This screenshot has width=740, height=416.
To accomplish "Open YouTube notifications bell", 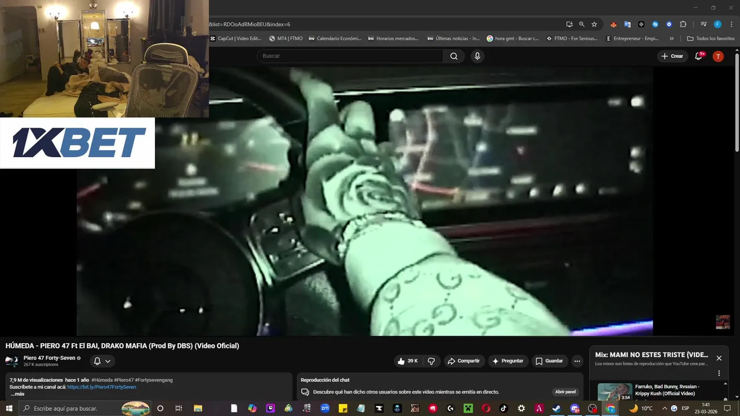I will pos(698,56).
